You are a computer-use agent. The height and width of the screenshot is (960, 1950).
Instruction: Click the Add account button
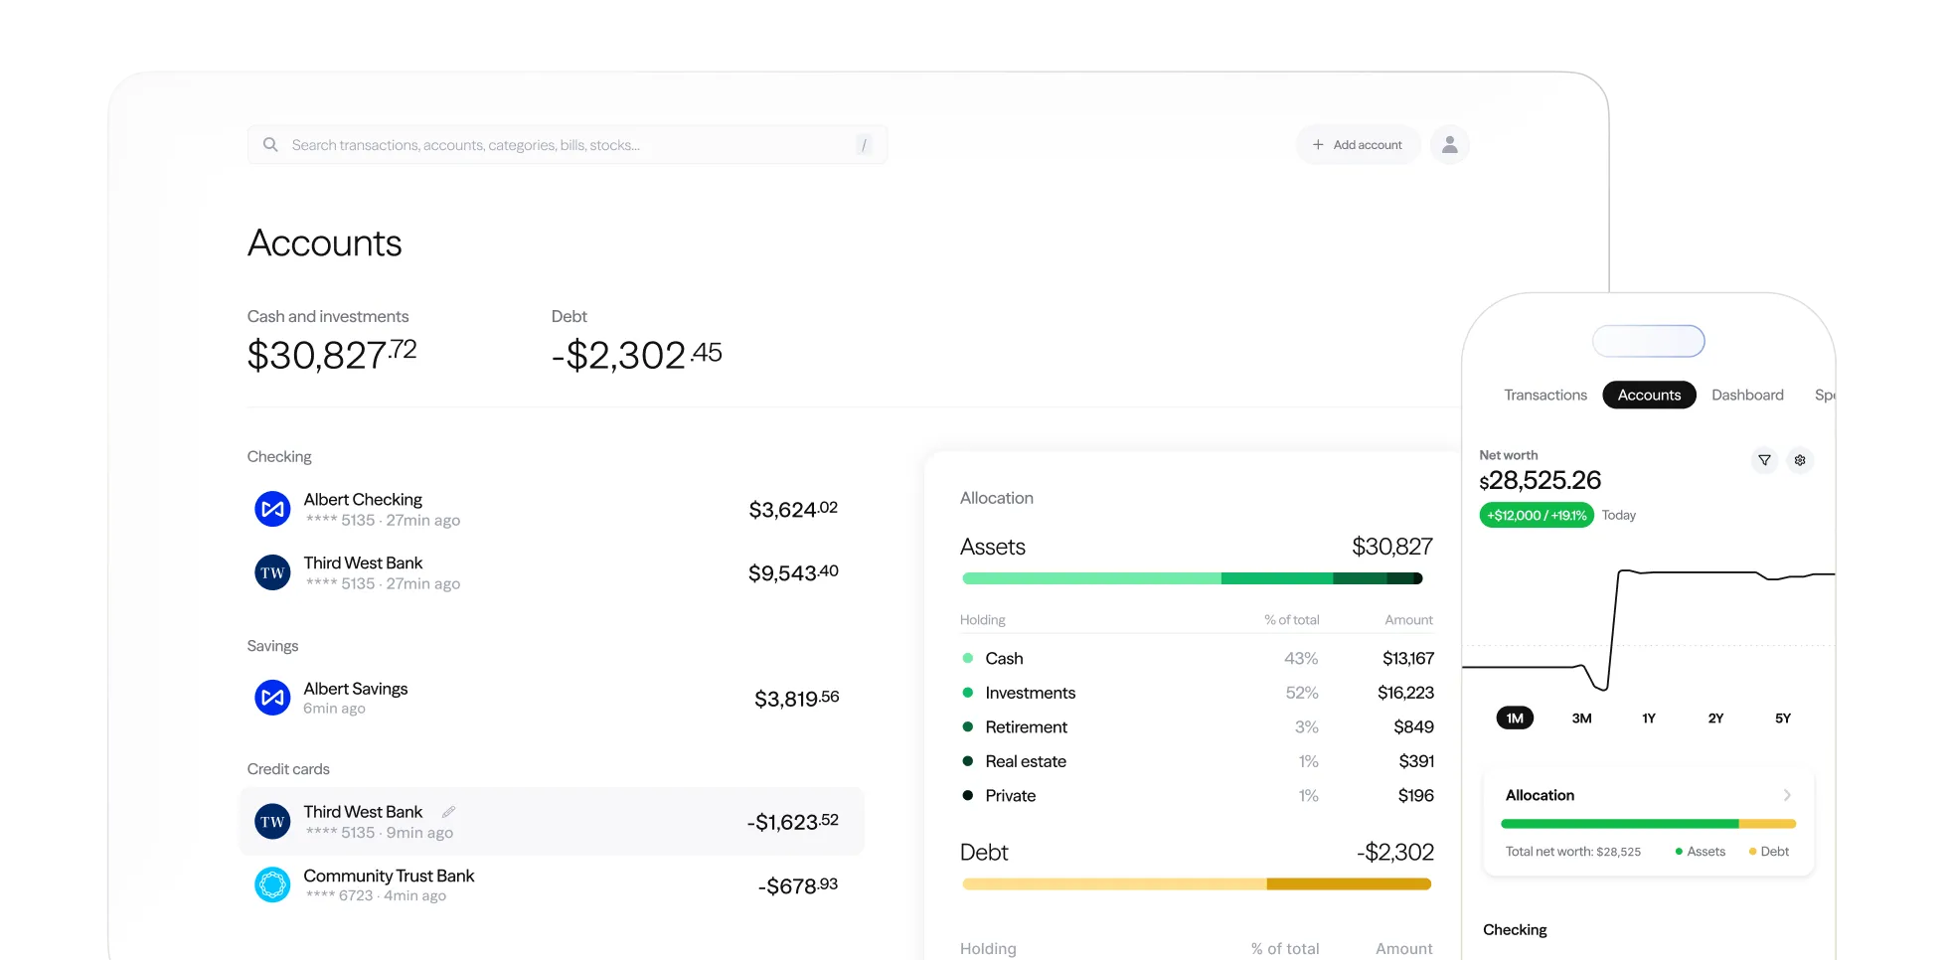click(1358, 145)
